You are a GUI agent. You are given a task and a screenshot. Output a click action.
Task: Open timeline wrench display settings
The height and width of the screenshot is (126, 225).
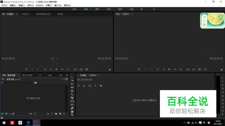[101, 86]
